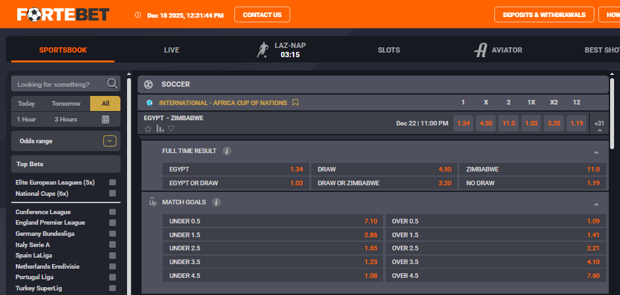Click the ForteBet logo
The height and width of the screenshot is (295, 620).
63,14
